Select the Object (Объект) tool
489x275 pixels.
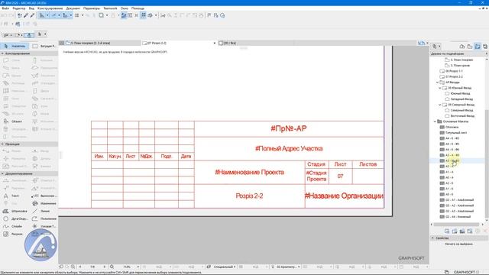point(15,121)
